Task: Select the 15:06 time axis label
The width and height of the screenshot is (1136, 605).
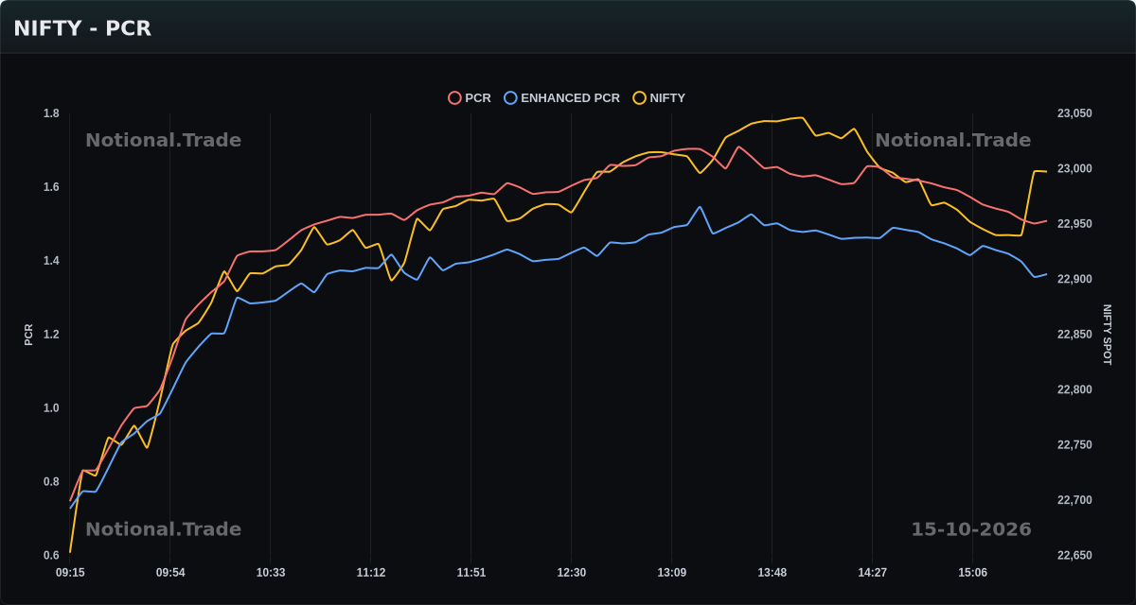Action: 973,573
